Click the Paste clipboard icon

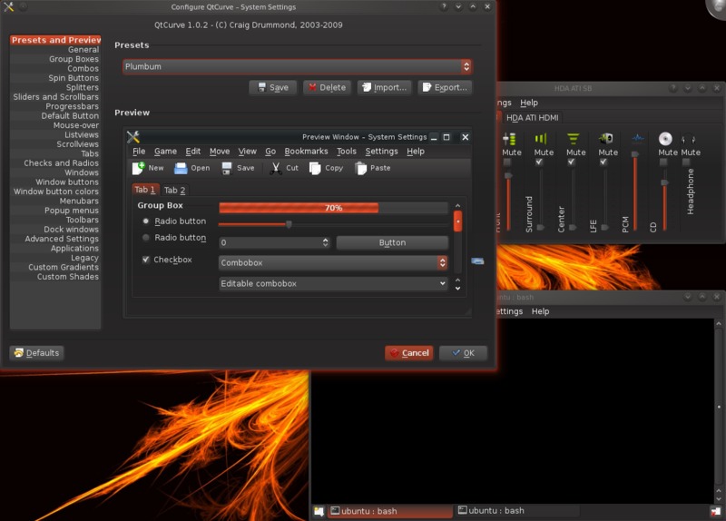(x=360, y=168)
